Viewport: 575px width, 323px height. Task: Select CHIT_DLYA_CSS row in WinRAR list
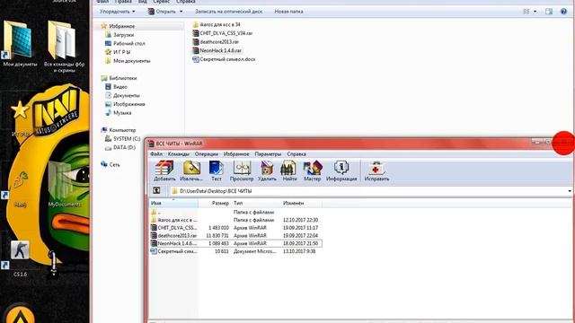click(x=235, y=228)
